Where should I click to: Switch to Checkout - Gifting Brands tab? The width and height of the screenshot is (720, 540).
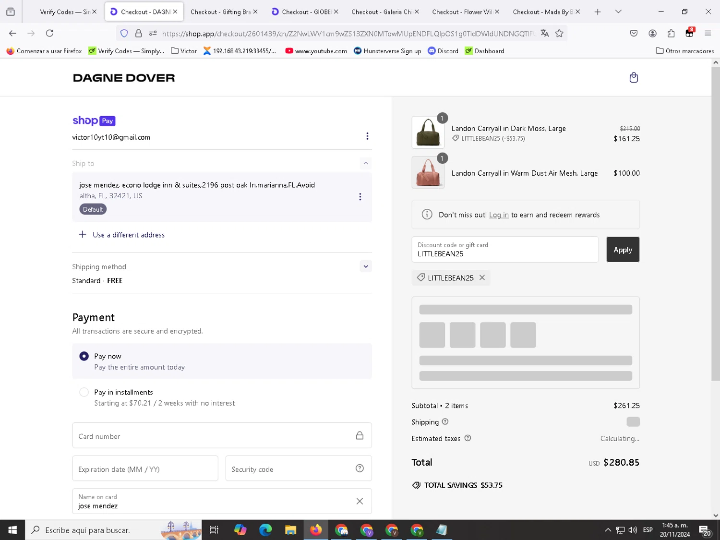click(220, 12)
